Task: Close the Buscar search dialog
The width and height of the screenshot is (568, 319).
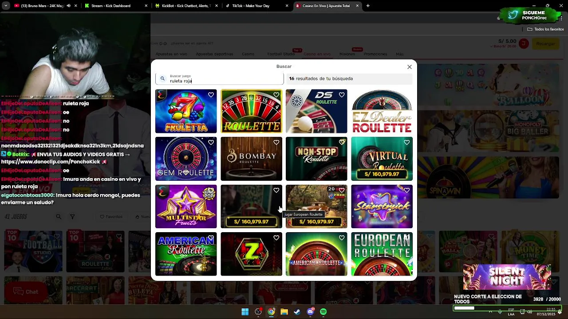Action: (409, 67)
